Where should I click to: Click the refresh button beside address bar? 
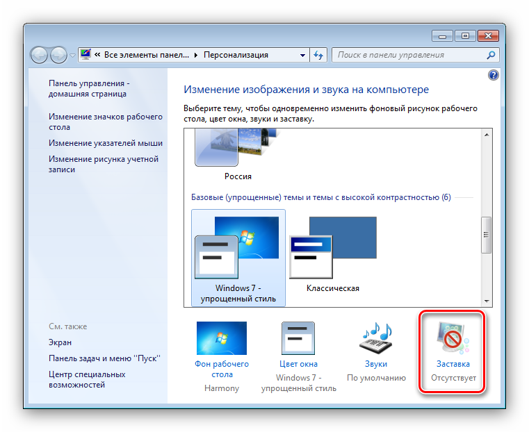318,55
